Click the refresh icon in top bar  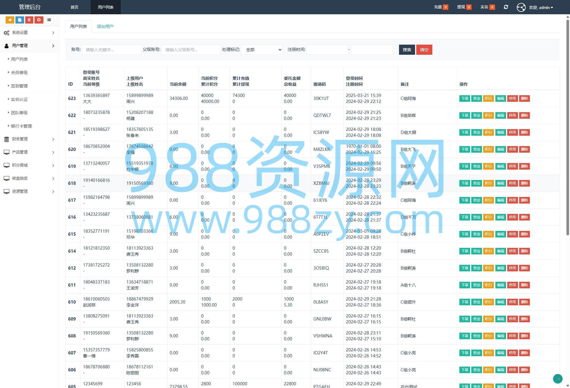click(x=506, y=7)
